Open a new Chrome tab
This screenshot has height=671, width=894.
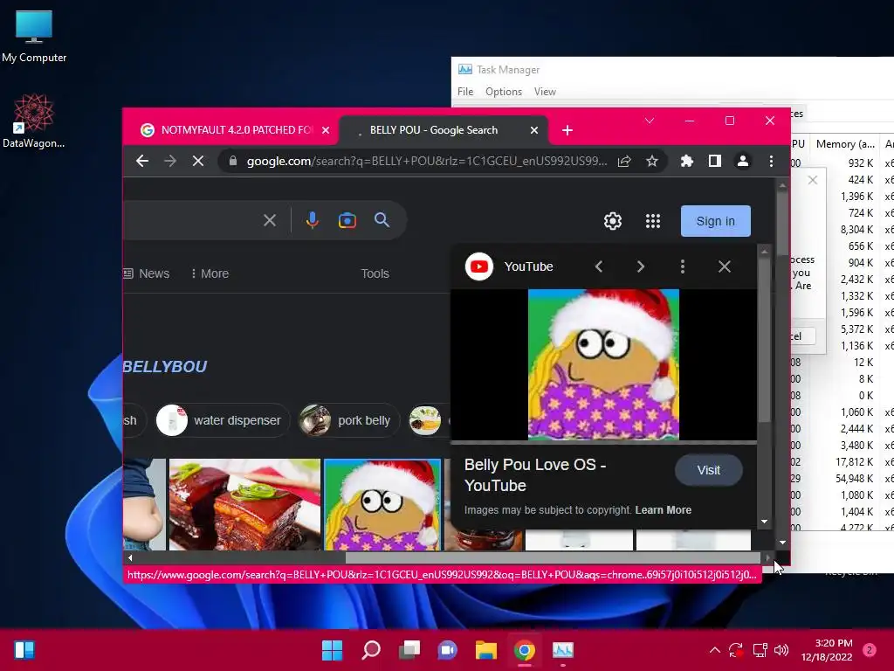coord(567,131)
